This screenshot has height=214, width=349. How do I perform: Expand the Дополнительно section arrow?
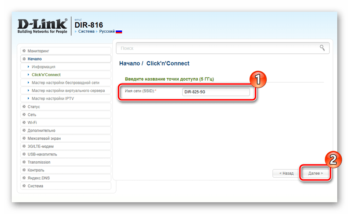pos(24,131)
